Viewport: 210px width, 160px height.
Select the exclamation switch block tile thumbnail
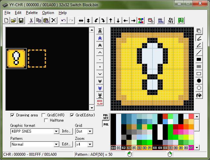point(16,59)
